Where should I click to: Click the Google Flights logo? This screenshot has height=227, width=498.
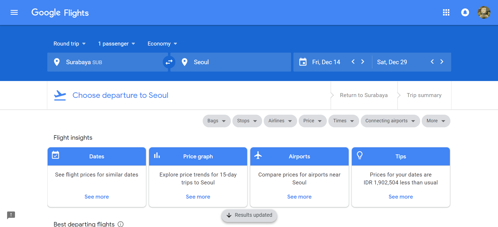point(60,12)
